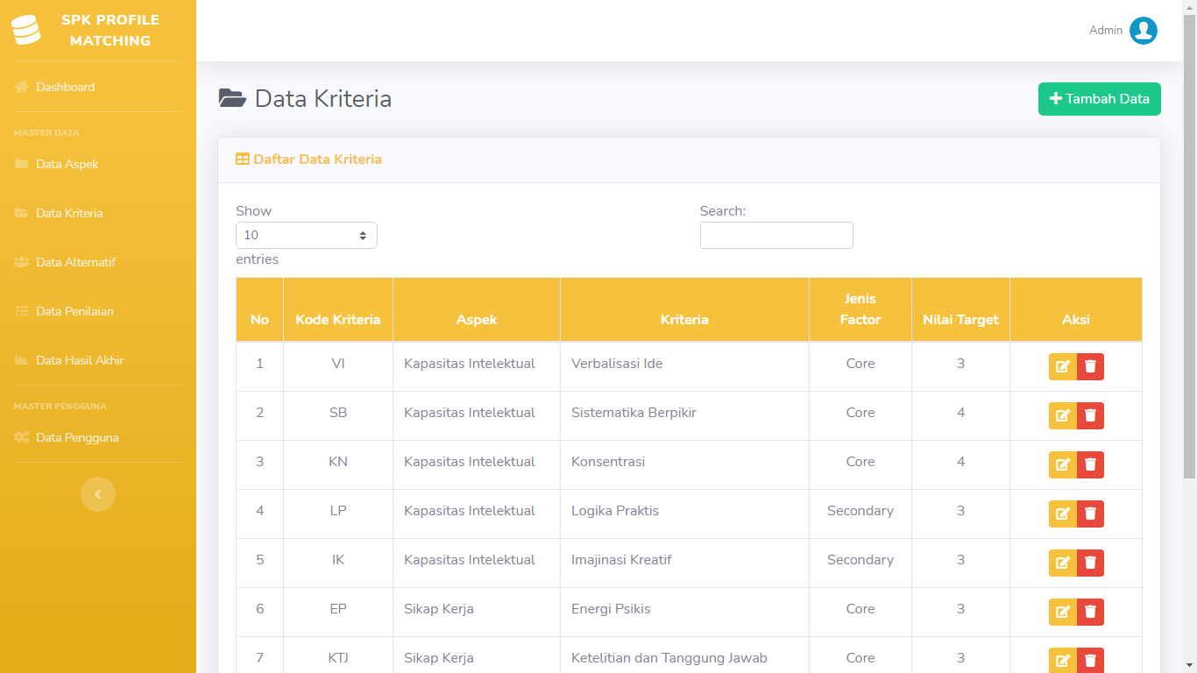
Task: Open Data Pengguna from the sidebar
Action: 98,437
